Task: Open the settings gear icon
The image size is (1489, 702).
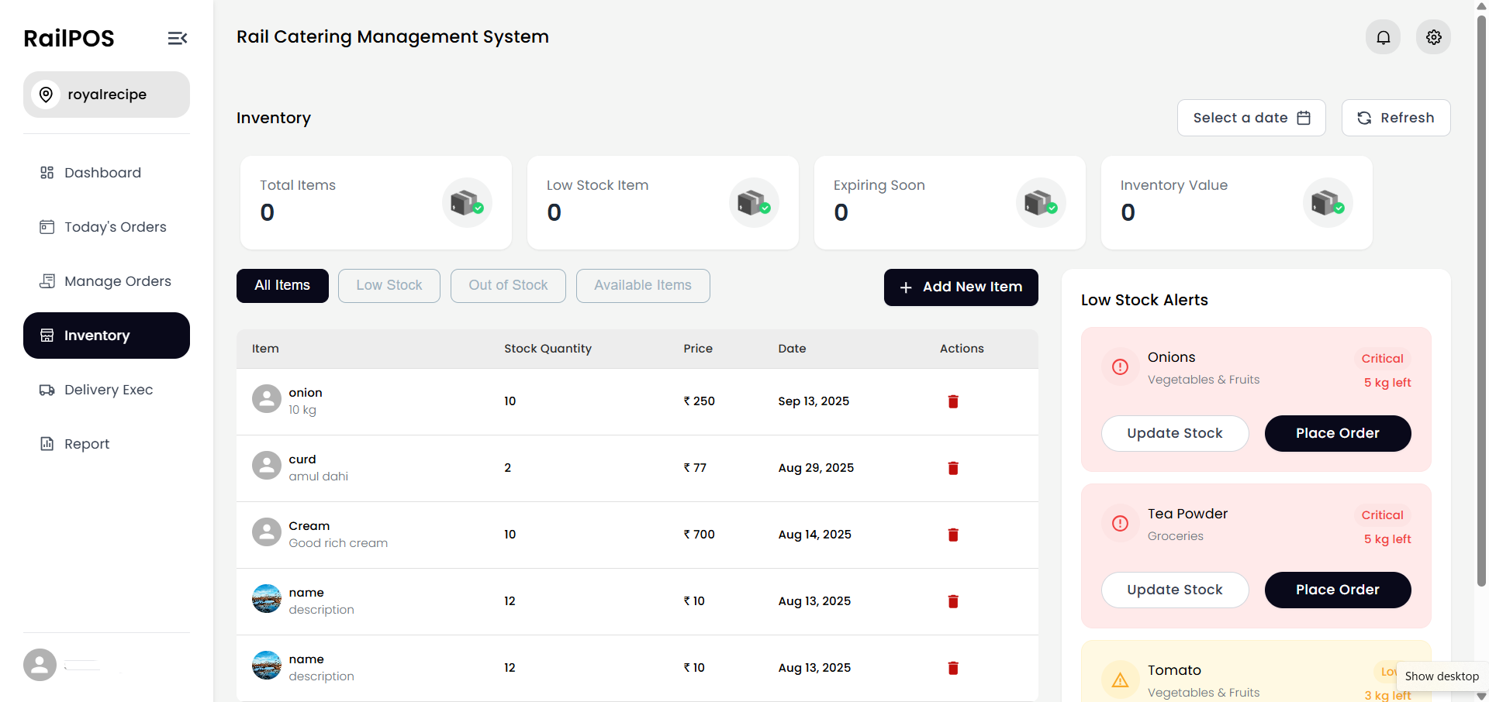Action: click(x=1433, y=36)
